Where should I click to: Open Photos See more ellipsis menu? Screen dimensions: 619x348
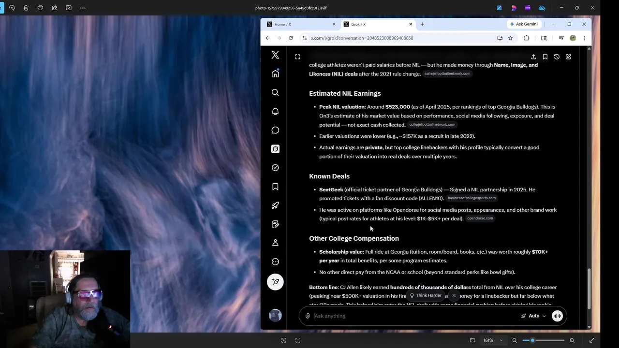(x=83, y=8)
